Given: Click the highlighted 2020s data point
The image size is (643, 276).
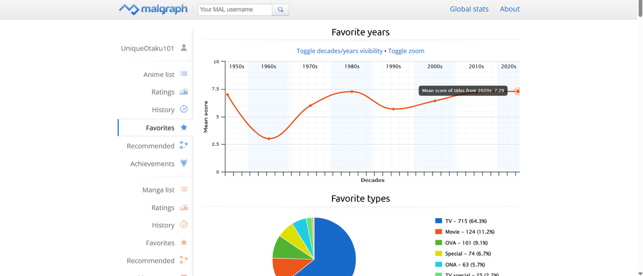Looking at the screenshot, I should click(x=517, y=91).
